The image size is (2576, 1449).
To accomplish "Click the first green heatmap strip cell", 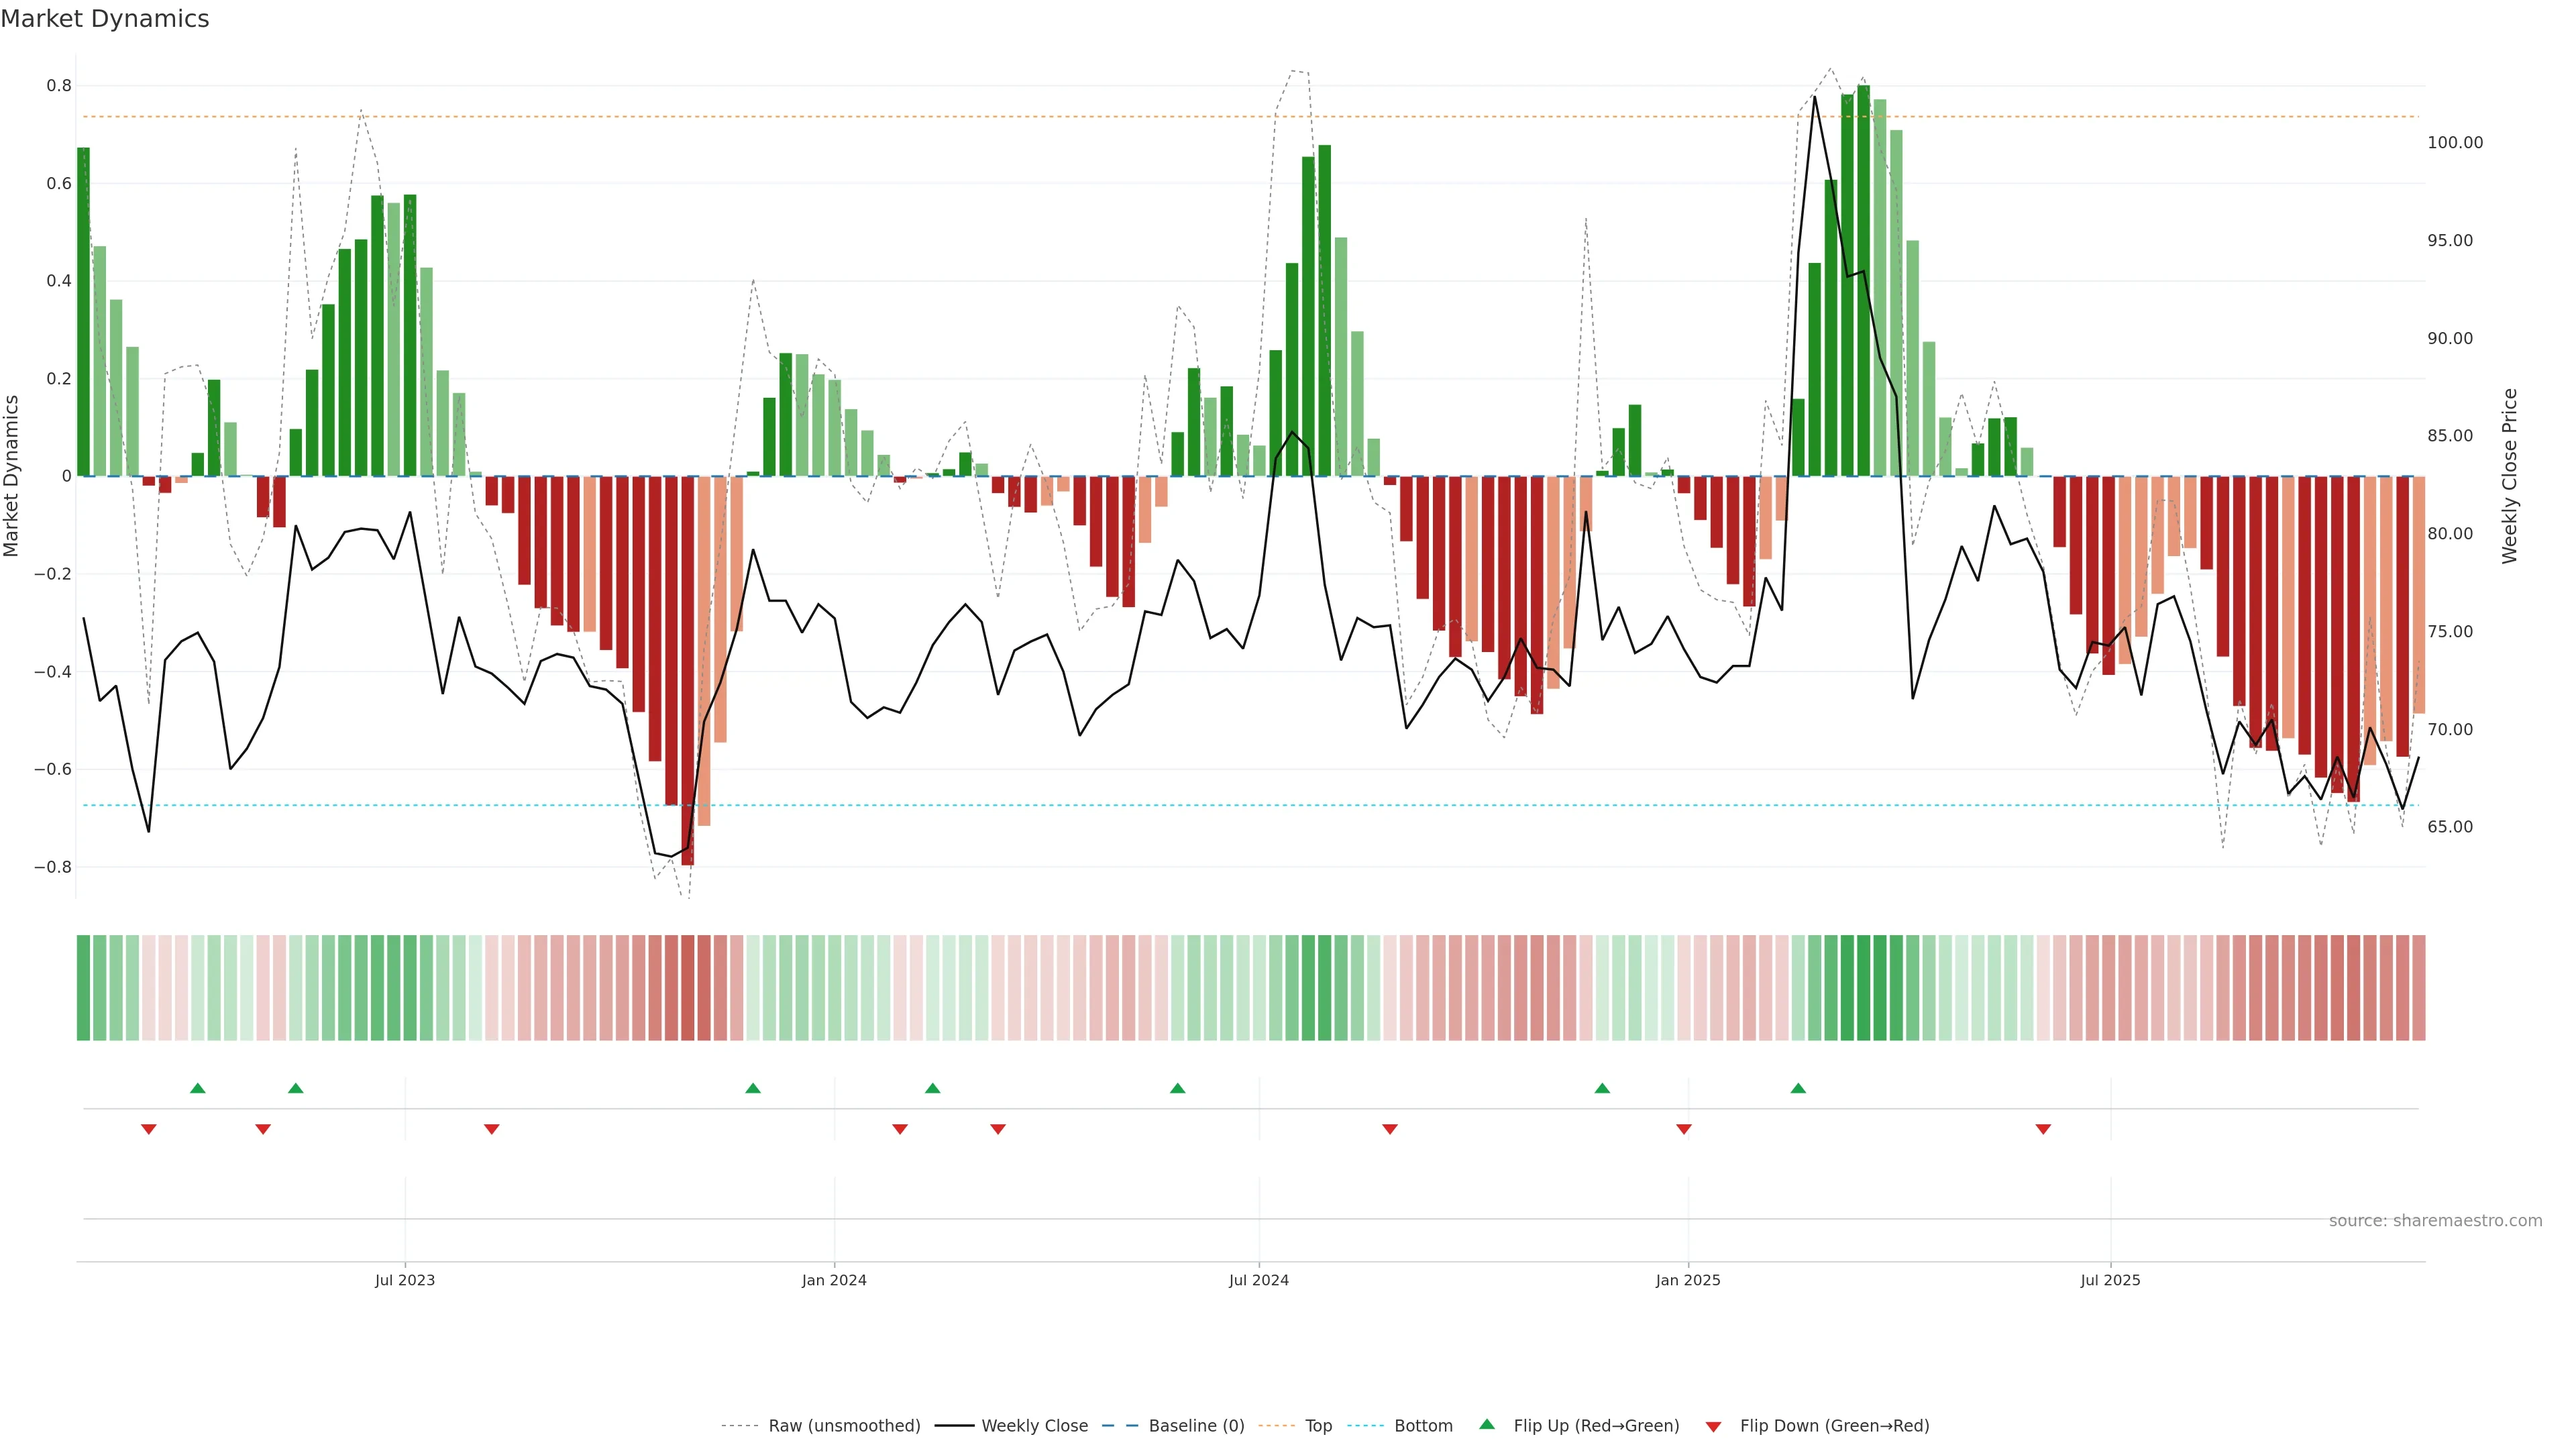I will 83,987.
